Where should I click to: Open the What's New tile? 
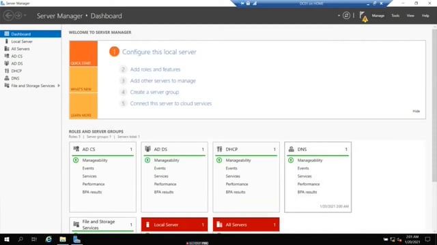[x=83, y=80]
